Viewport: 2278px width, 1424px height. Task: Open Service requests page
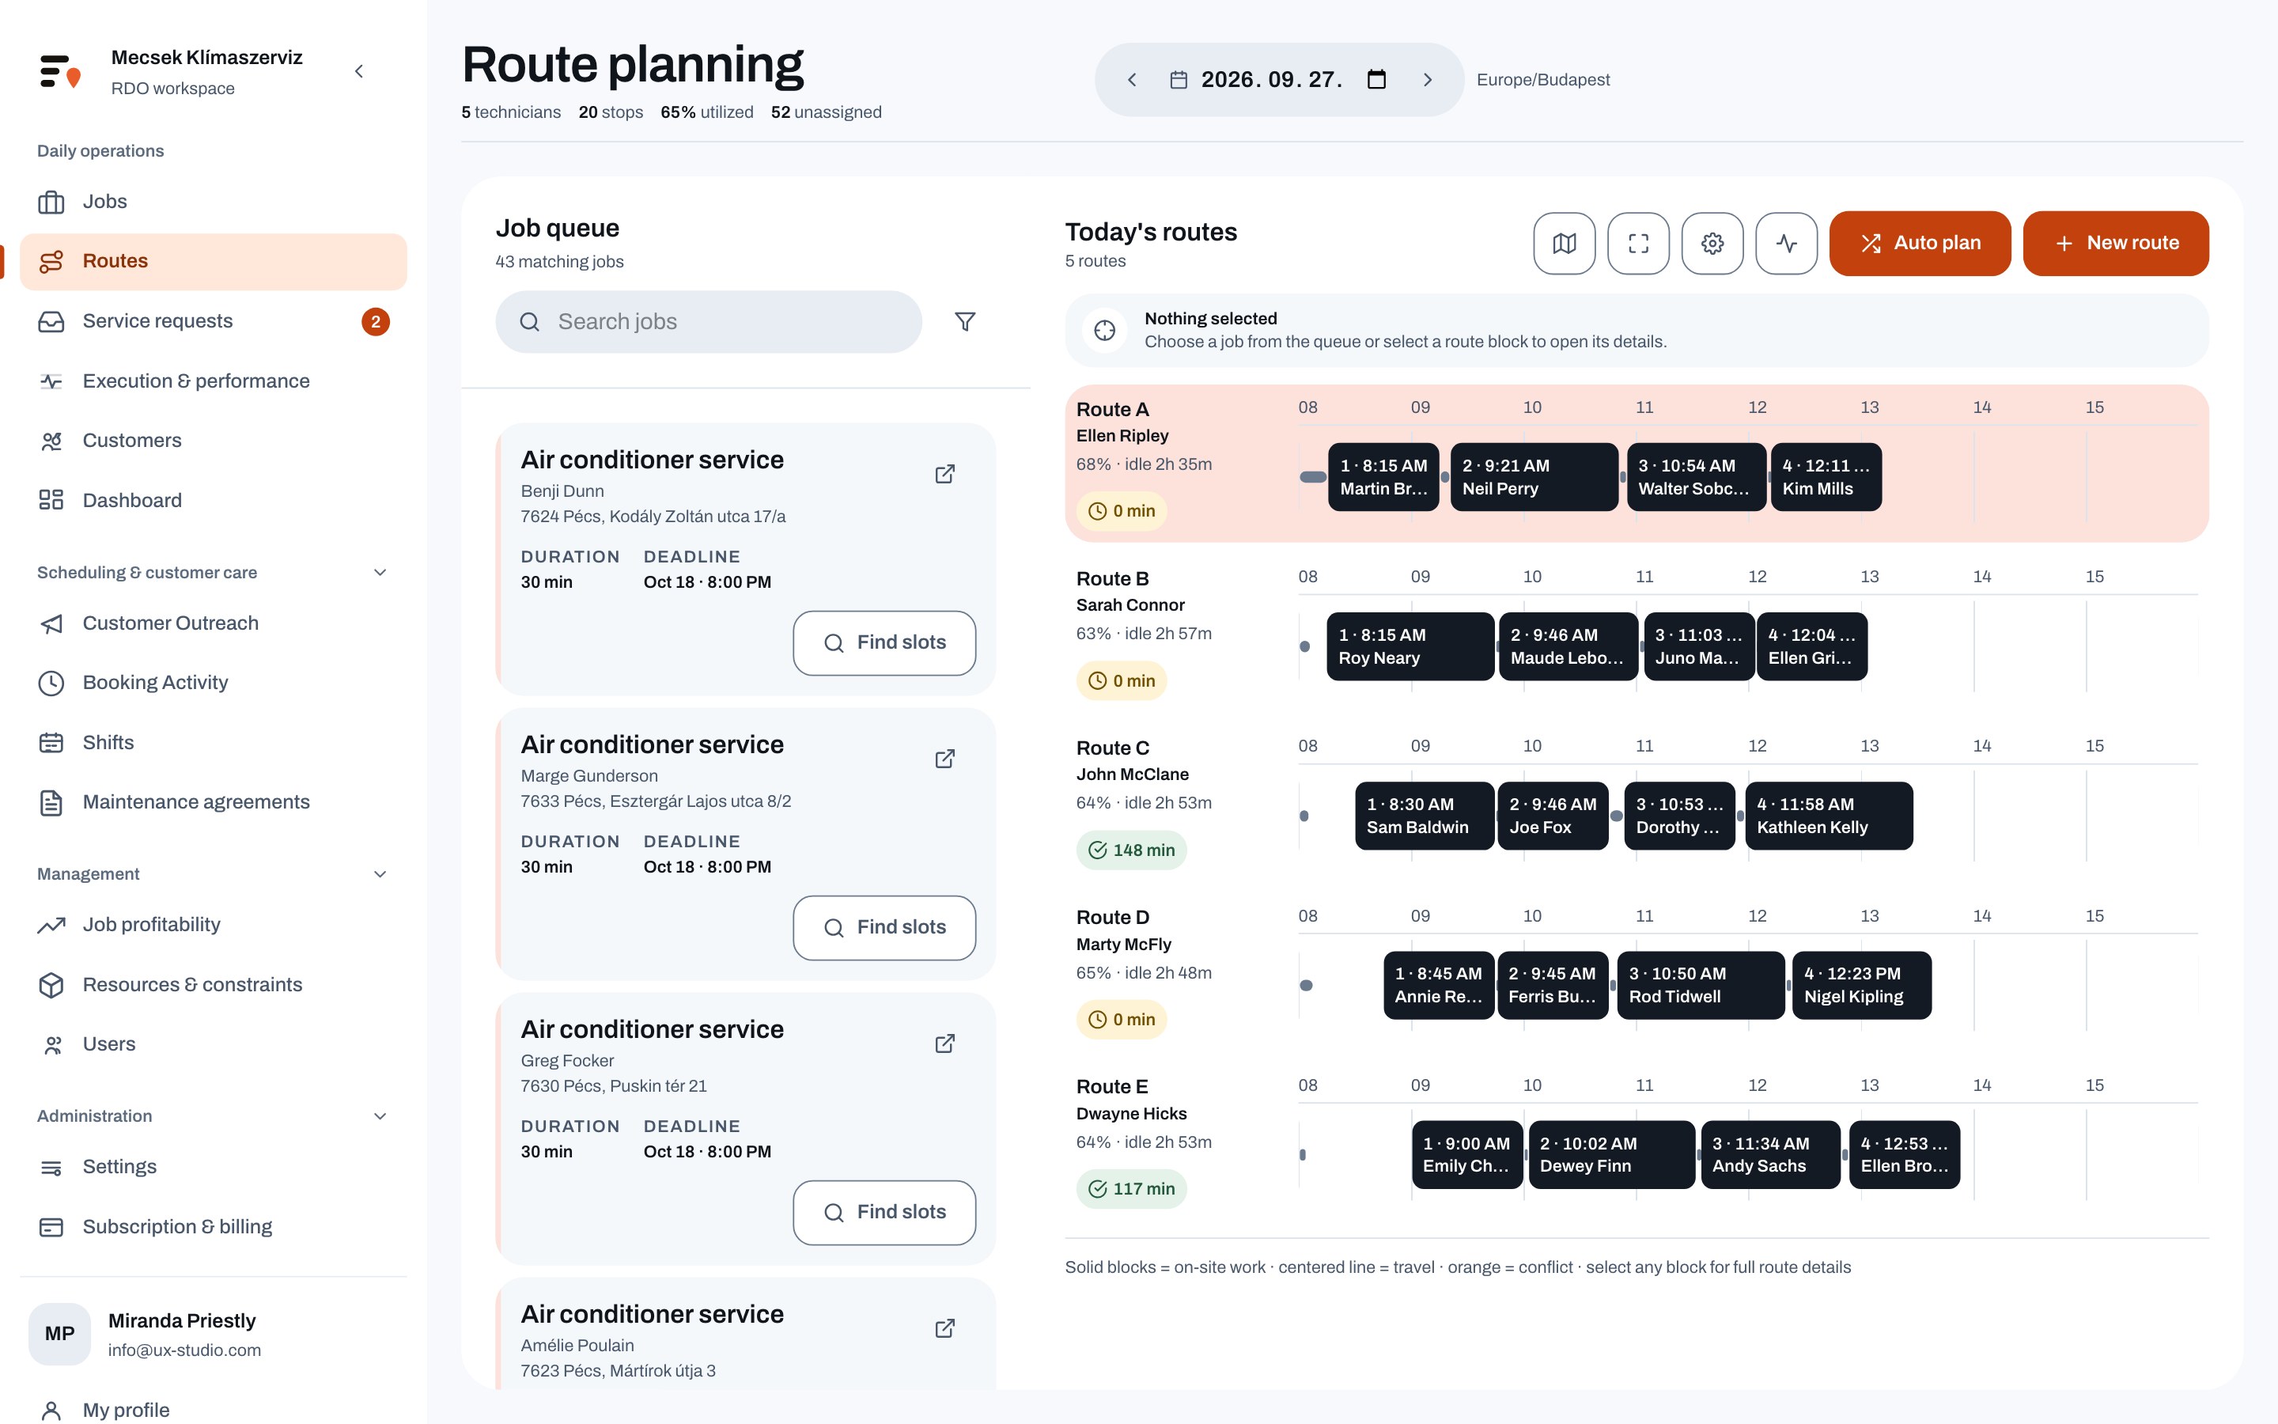(213, 321)
